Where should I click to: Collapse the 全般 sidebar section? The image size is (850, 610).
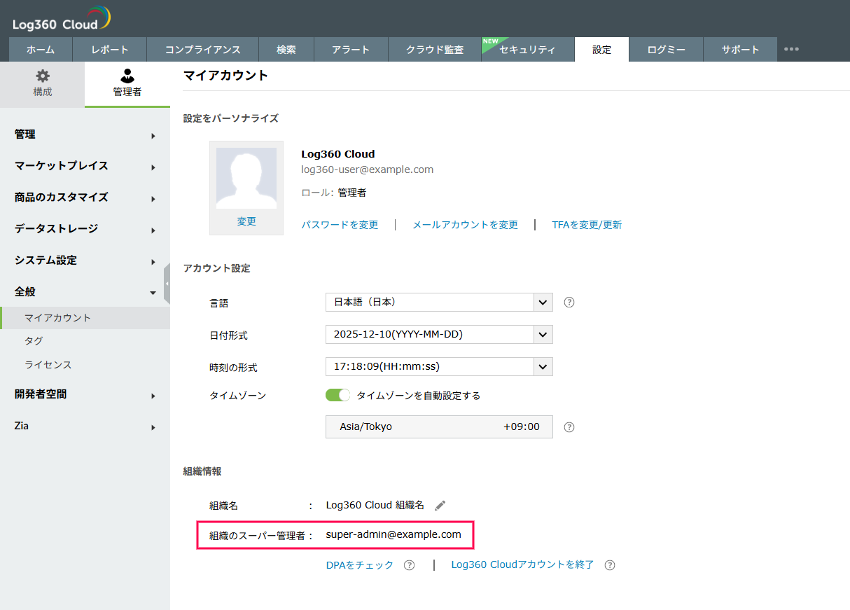coord(85,292)
